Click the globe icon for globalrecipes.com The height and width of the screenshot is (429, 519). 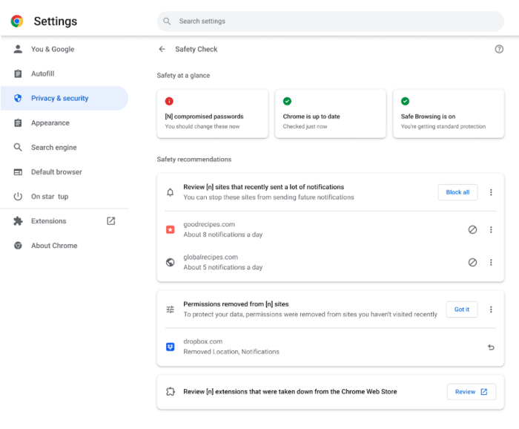170,262
